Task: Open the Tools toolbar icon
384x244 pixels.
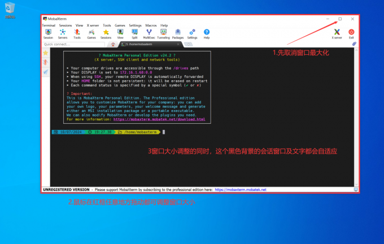Action: [77, 34]
